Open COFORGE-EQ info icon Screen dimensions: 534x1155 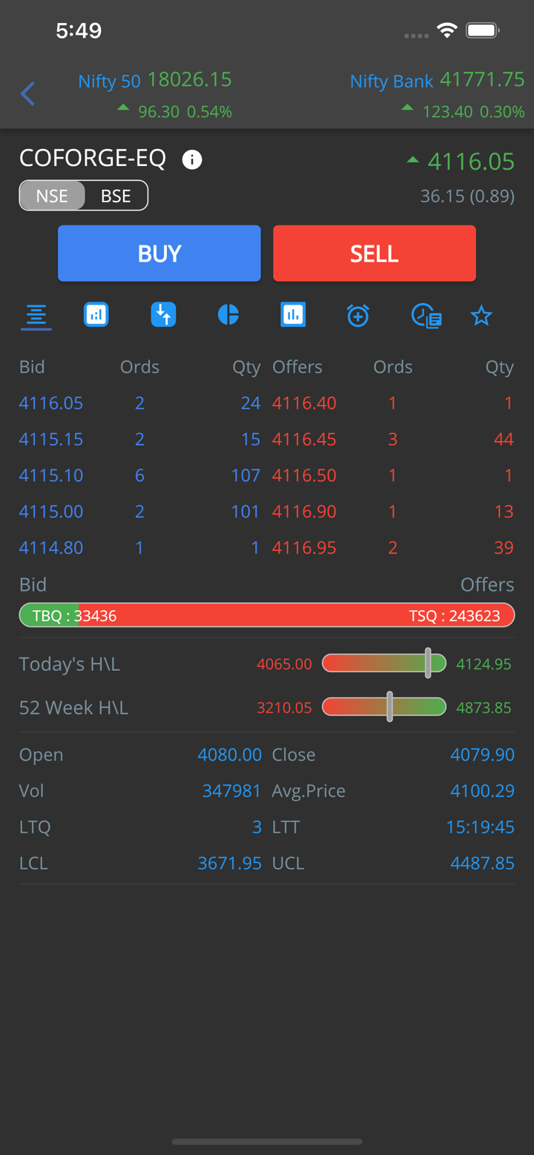tap(192, 159)
